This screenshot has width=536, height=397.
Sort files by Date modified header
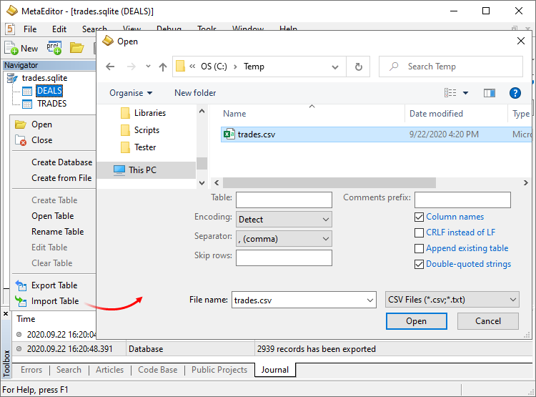click(x=436, y=114)
